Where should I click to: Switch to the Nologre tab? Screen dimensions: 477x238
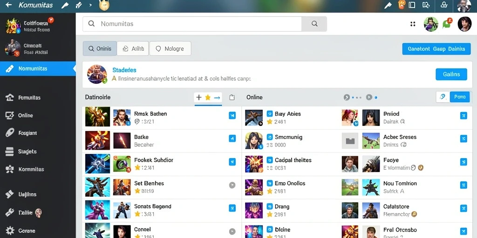pos(170,48)
